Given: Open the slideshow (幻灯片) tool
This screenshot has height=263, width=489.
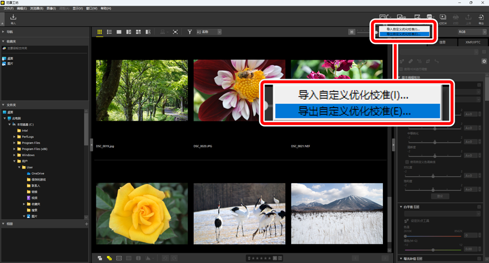Looking at the screenshot, I should click(443, 18).
